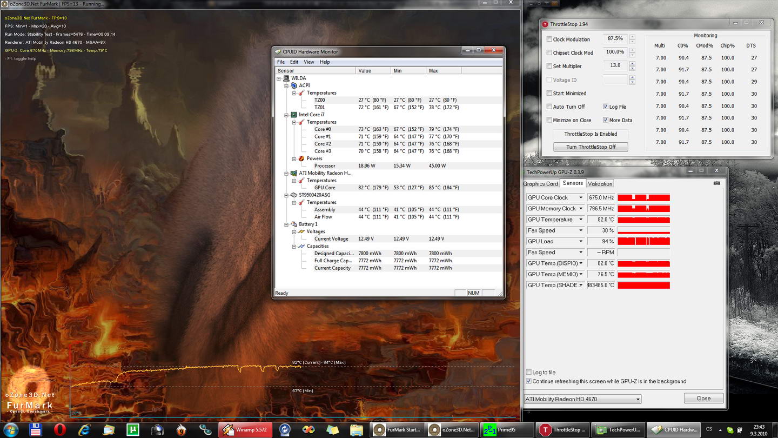Image resolution: width=778 pixels, height=438 pixels.
Task: Click the GPU-Z screenshot camera icon
Action: tap(716, 183)
